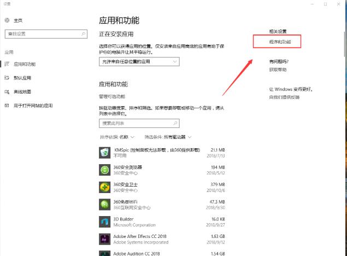Click the 3D Builder app icon

click(104, 222)
